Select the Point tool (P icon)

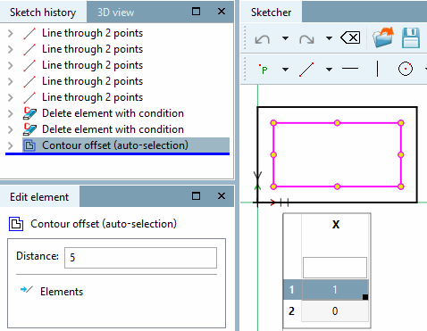[x=263, y=70]
